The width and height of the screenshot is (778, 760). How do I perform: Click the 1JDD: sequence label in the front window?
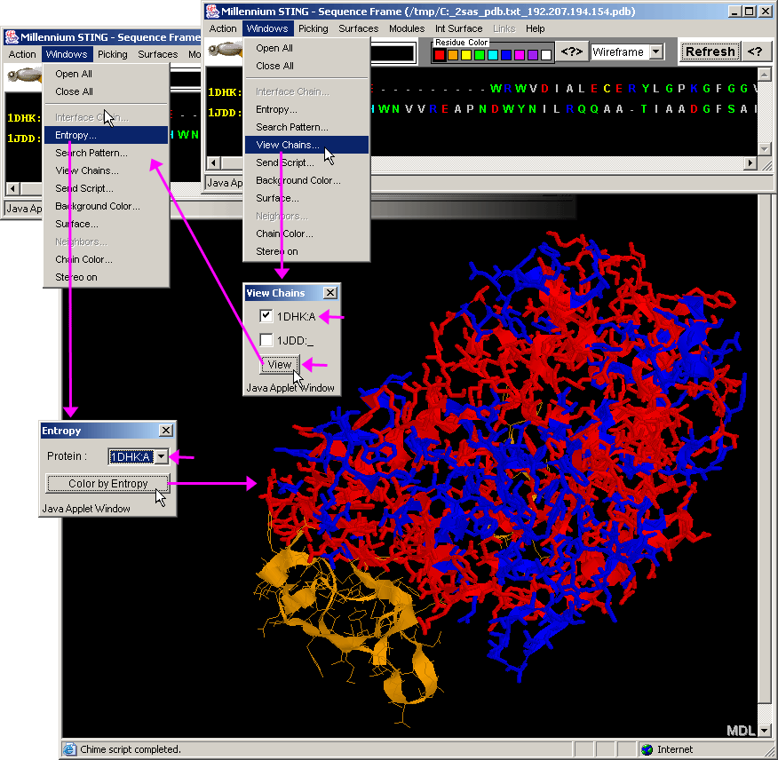225,113
